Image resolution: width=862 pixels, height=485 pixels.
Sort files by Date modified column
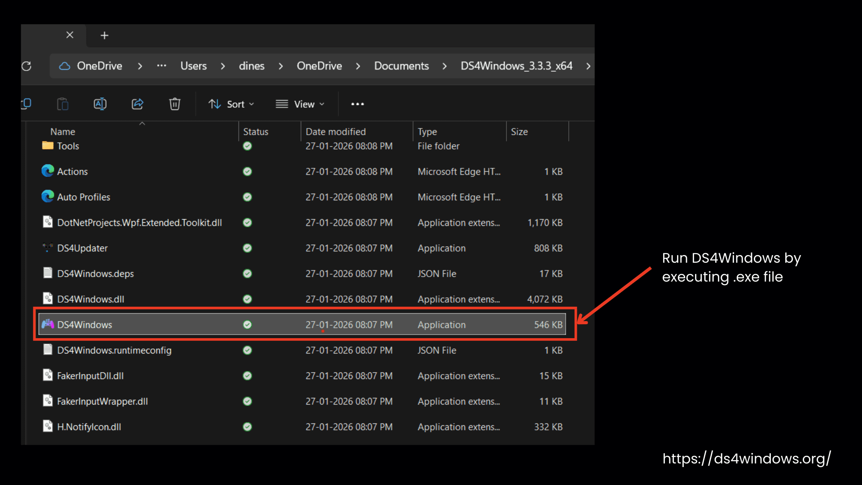coord(336,132)
